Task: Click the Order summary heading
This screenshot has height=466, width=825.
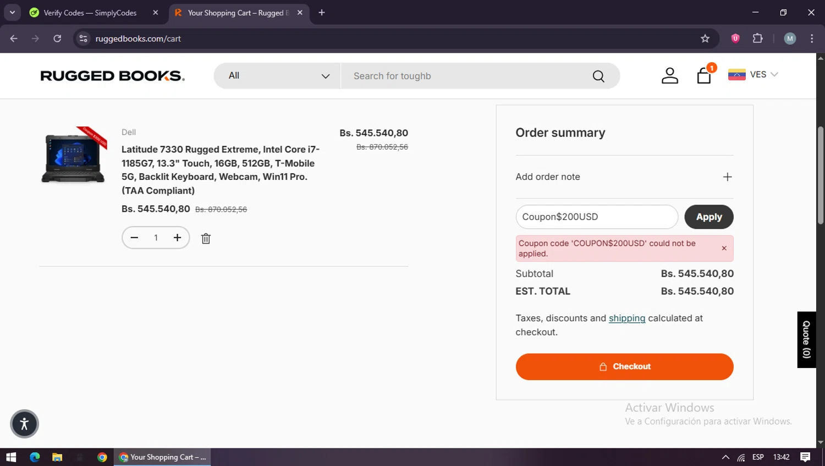Action: (x=560, y=133)
